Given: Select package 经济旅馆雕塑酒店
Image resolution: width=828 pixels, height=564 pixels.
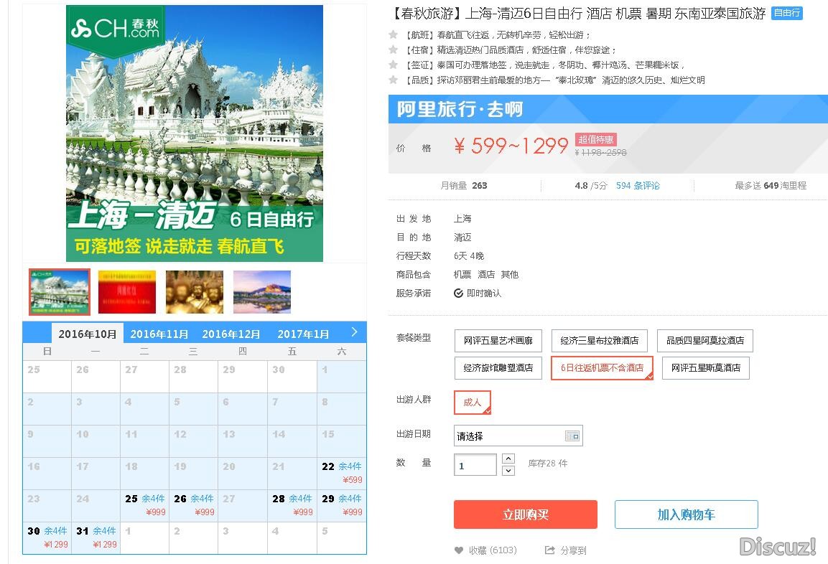Looking at the screenshot, I should point(498,367).
